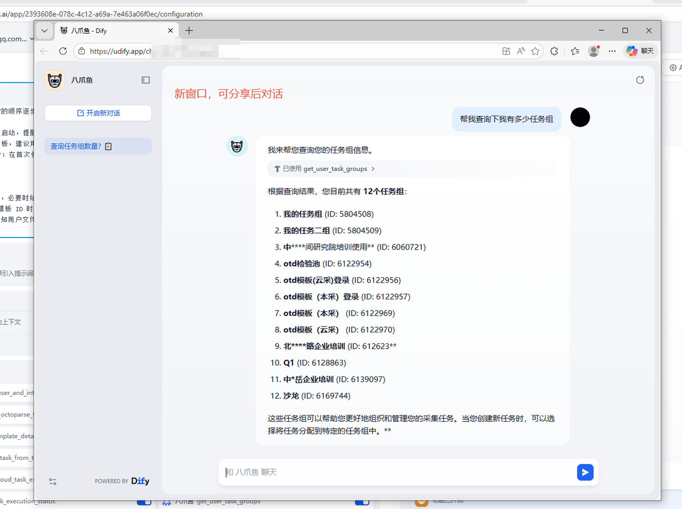Click the gear icon in background window
This screenshot has width=682, height=509.
pos(673,68)
